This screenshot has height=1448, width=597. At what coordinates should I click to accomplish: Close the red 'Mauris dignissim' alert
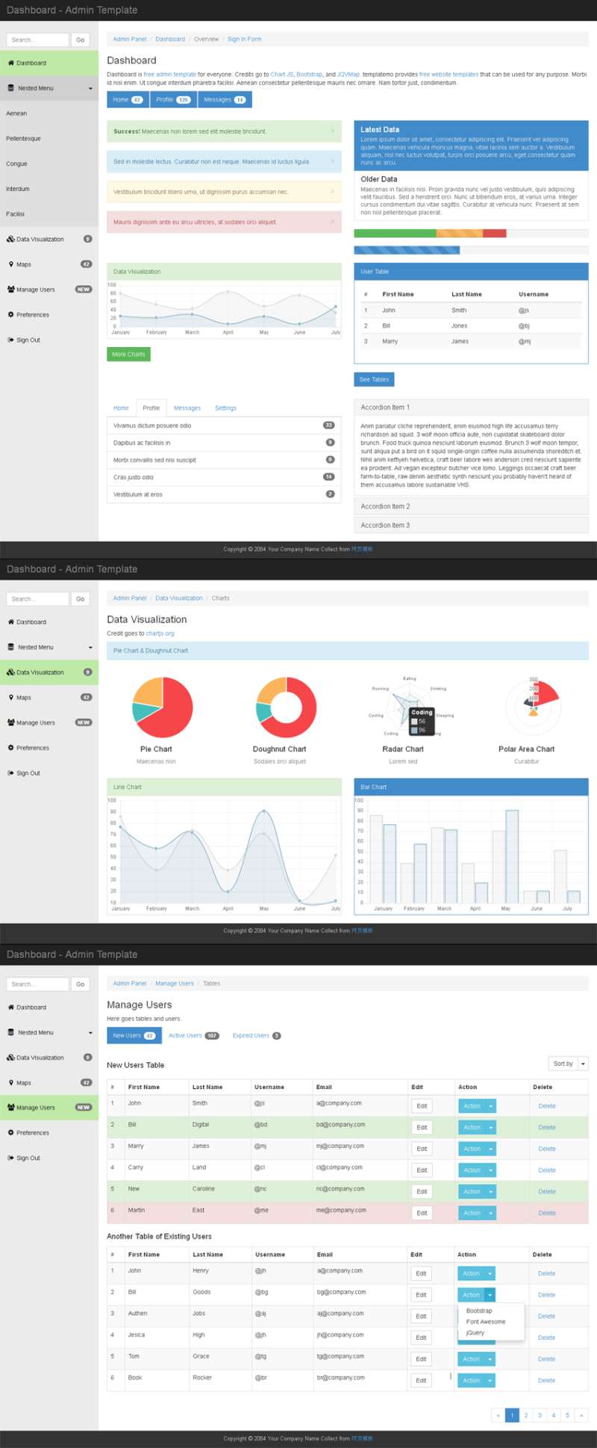pos(332,222)
